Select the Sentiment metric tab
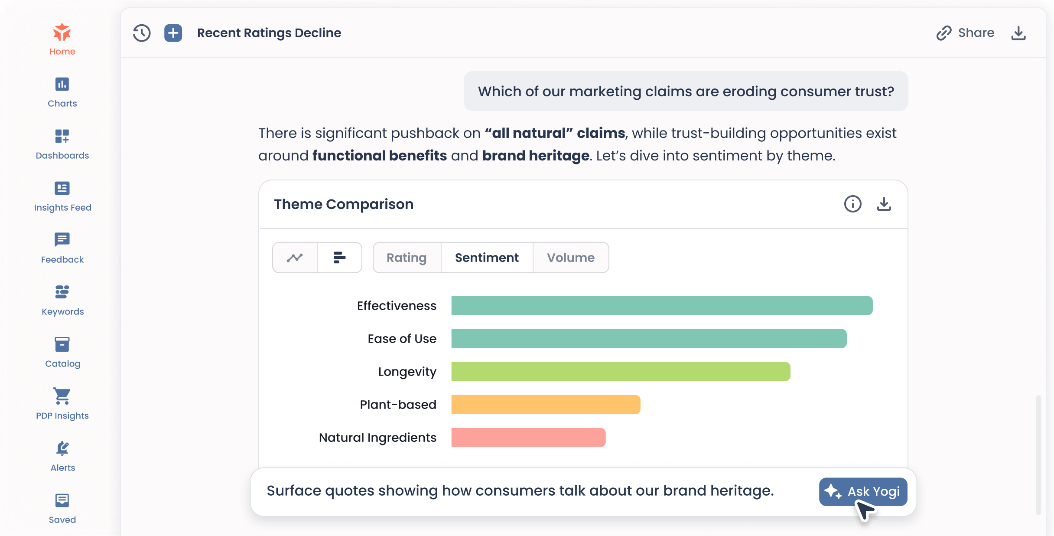 coord(487,258)
